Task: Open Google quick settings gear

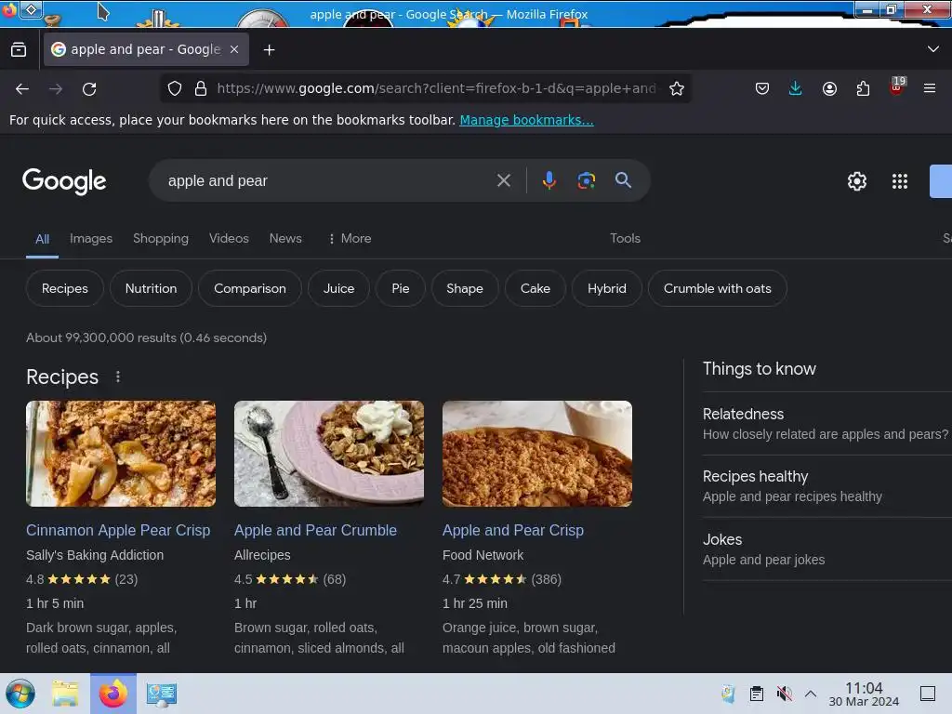Action: click(x=856, y=181)
